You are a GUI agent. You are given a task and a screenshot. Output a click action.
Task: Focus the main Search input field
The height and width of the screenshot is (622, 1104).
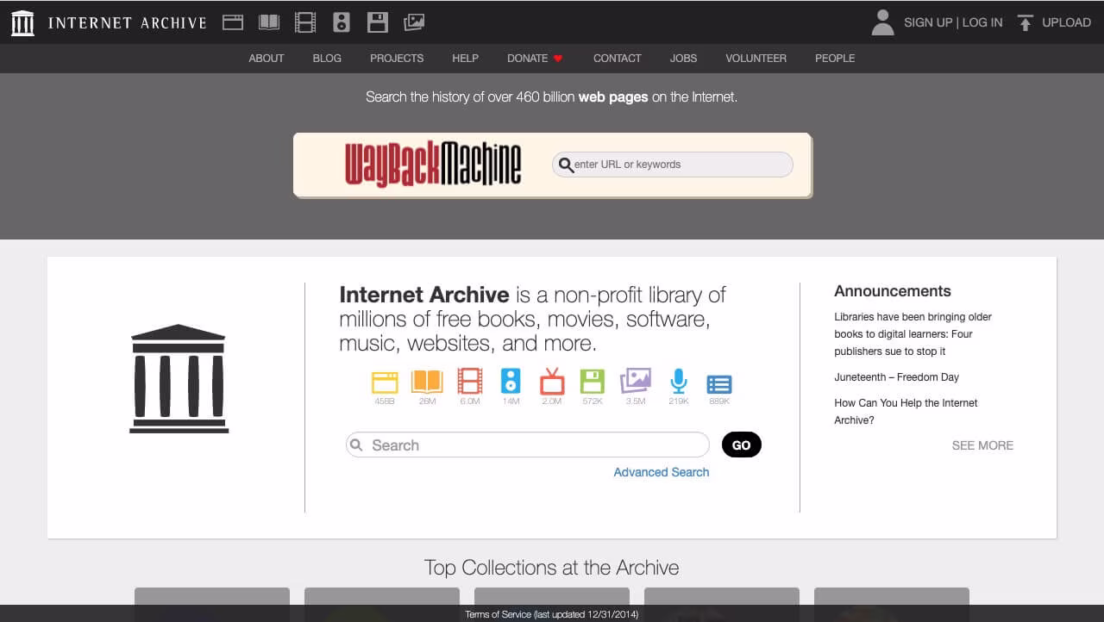(x=528, y=445)
